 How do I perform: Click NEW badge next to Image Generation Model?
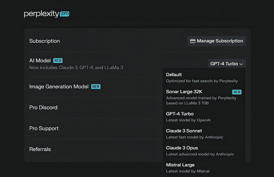96,86
